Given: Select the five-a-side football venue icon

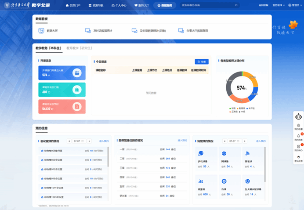Looking at the screenshot, I should coord(247,181).
